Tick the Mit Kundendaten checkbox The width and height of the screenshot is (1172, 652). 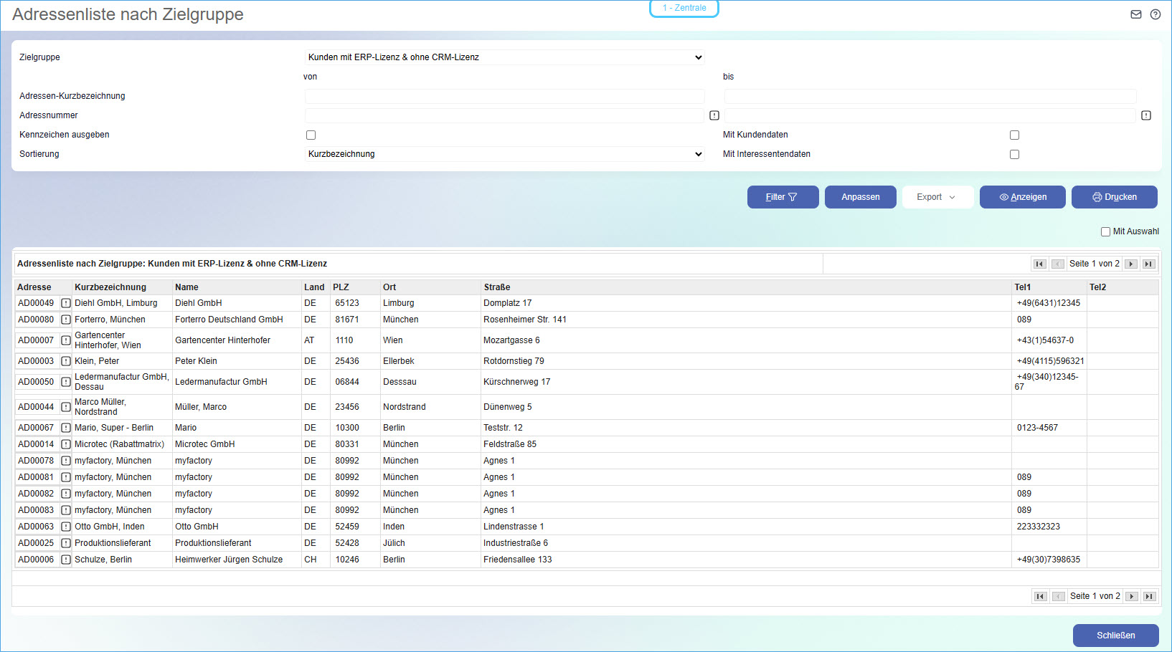(1014, 135)
